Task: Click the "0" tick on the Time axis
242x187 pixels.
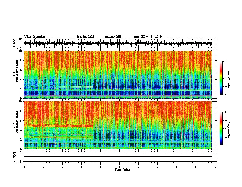Action: pyautogui.click(x=24, y=167)
